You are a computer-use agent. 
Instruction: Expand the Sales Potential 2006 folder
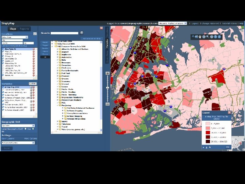tap(52, 44)
